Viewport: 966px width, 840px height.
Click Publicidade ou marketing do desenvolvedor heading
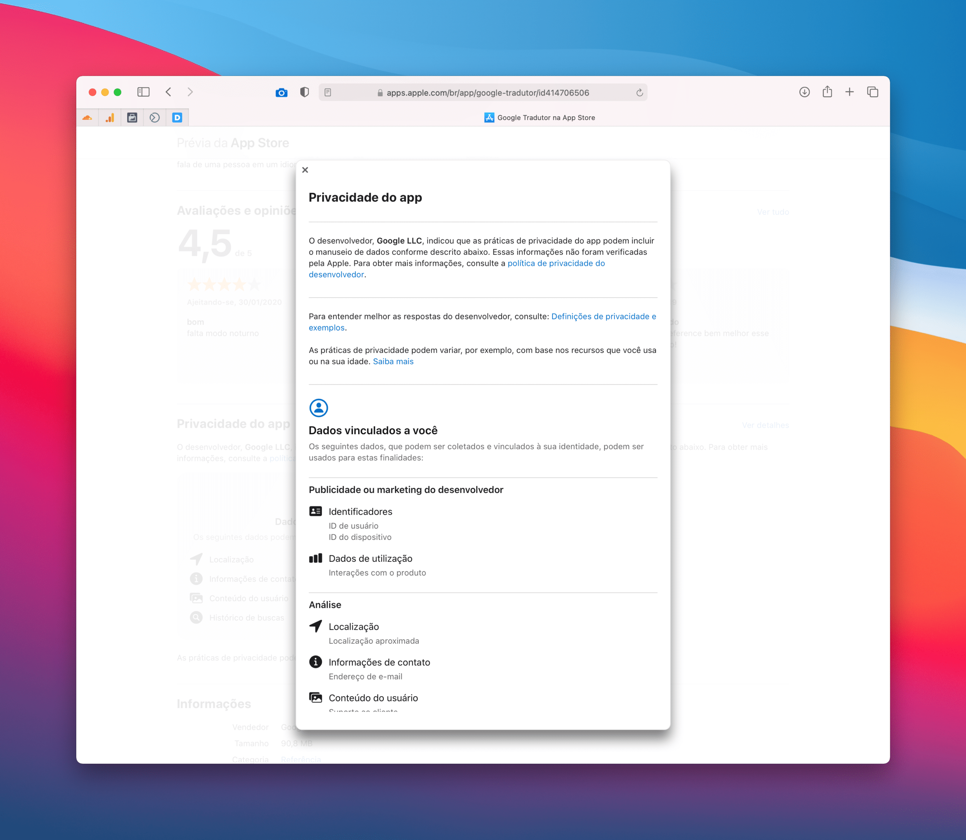pos(406,489)
